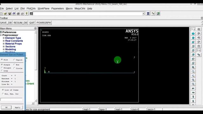The image size is (203, 114).
Task: Open the File menu
Action: 2,9
